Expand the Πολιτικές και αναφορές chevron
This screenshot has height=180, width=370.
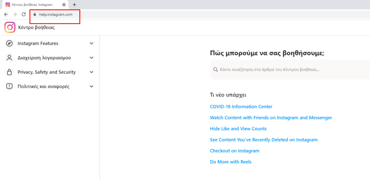pyautogui.click(x=91, y=87)
